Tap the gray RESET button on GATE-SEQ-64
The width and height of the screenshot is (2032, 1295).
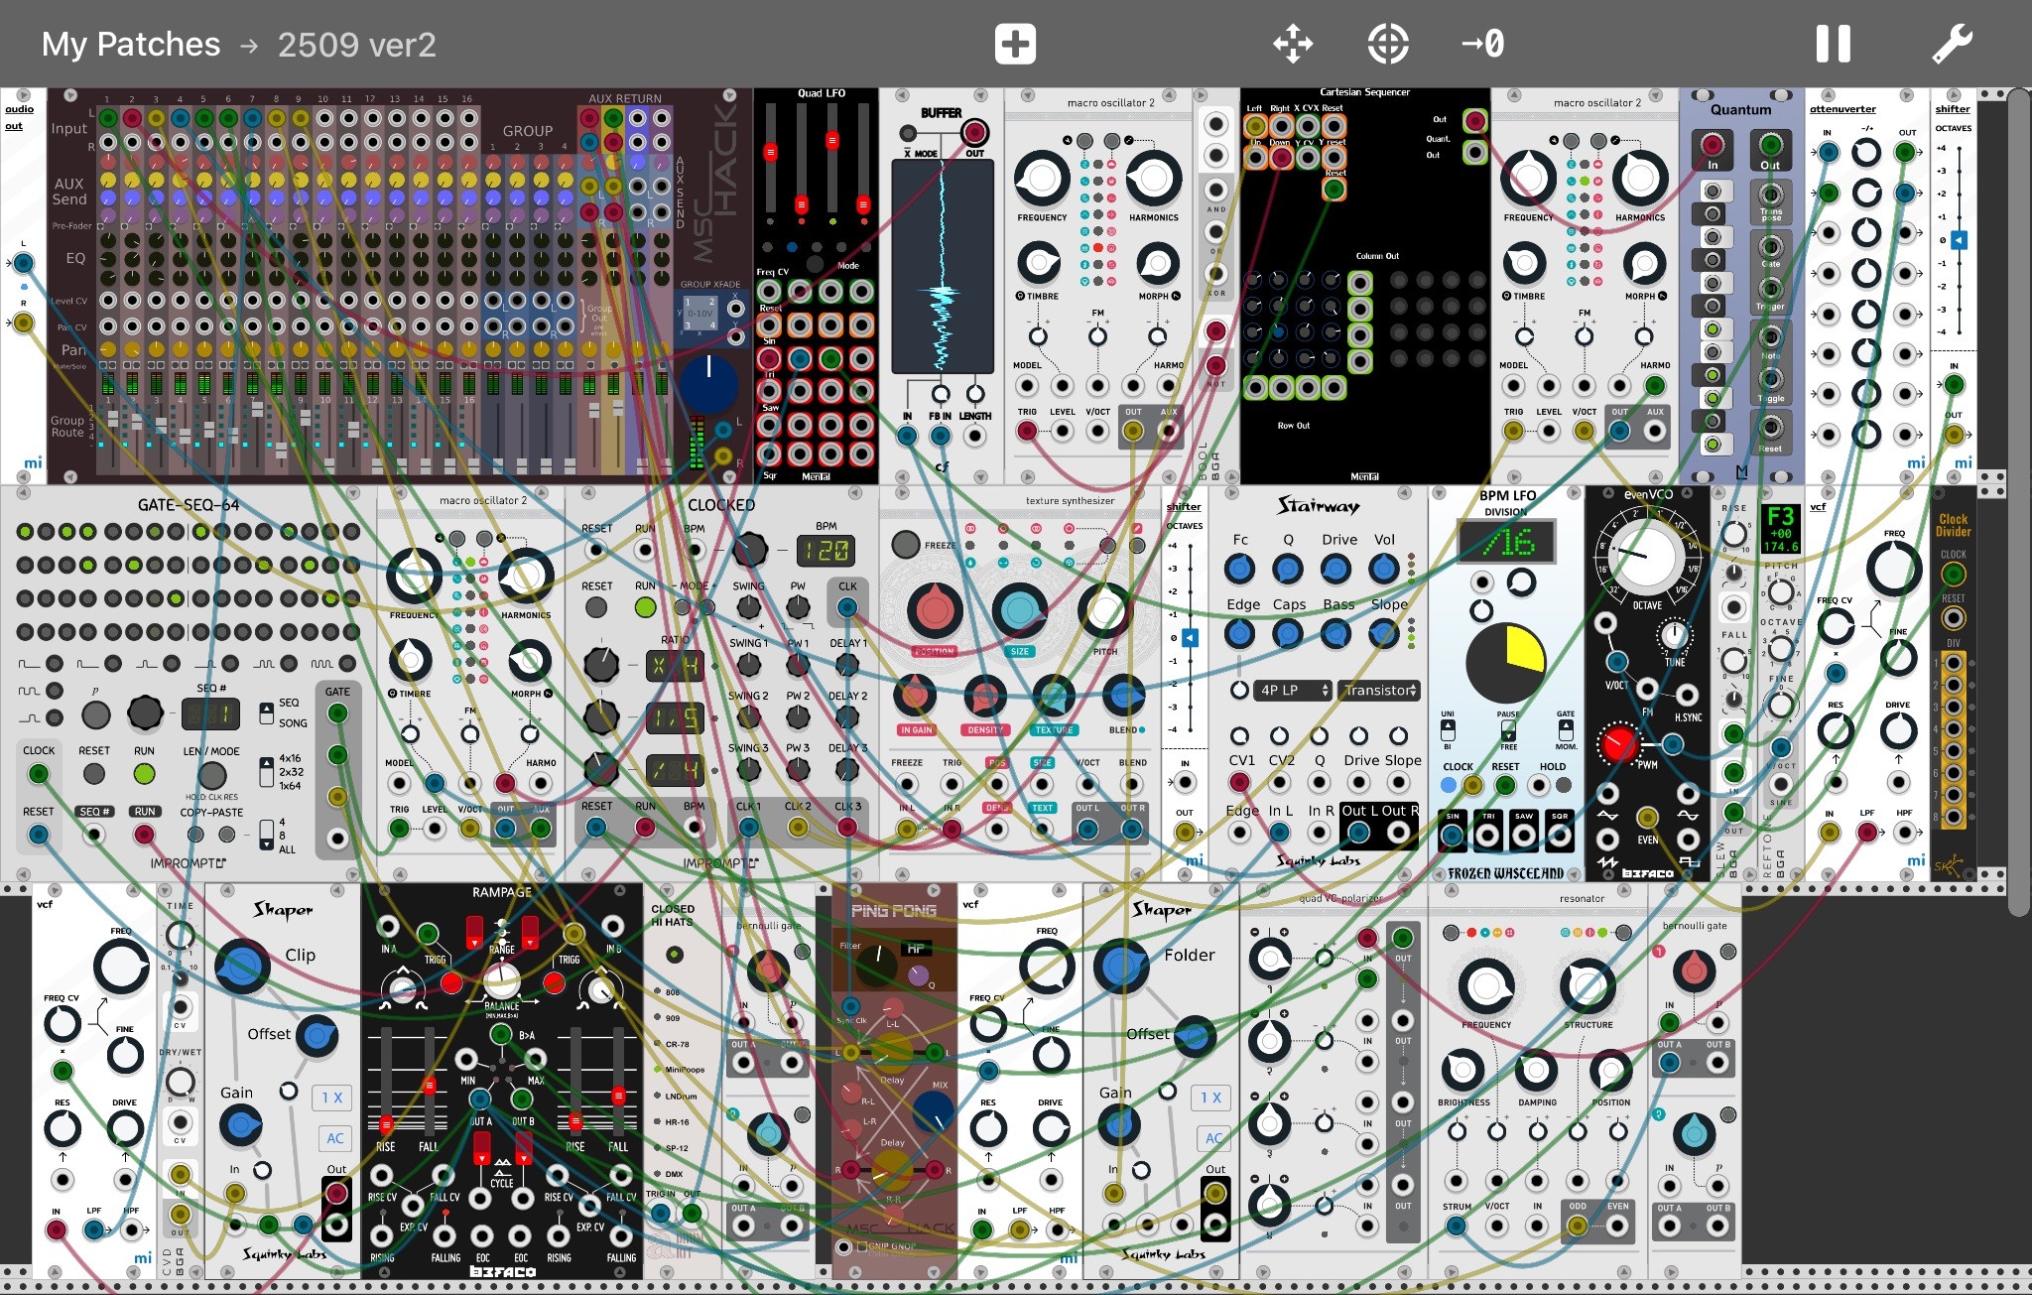94,773
